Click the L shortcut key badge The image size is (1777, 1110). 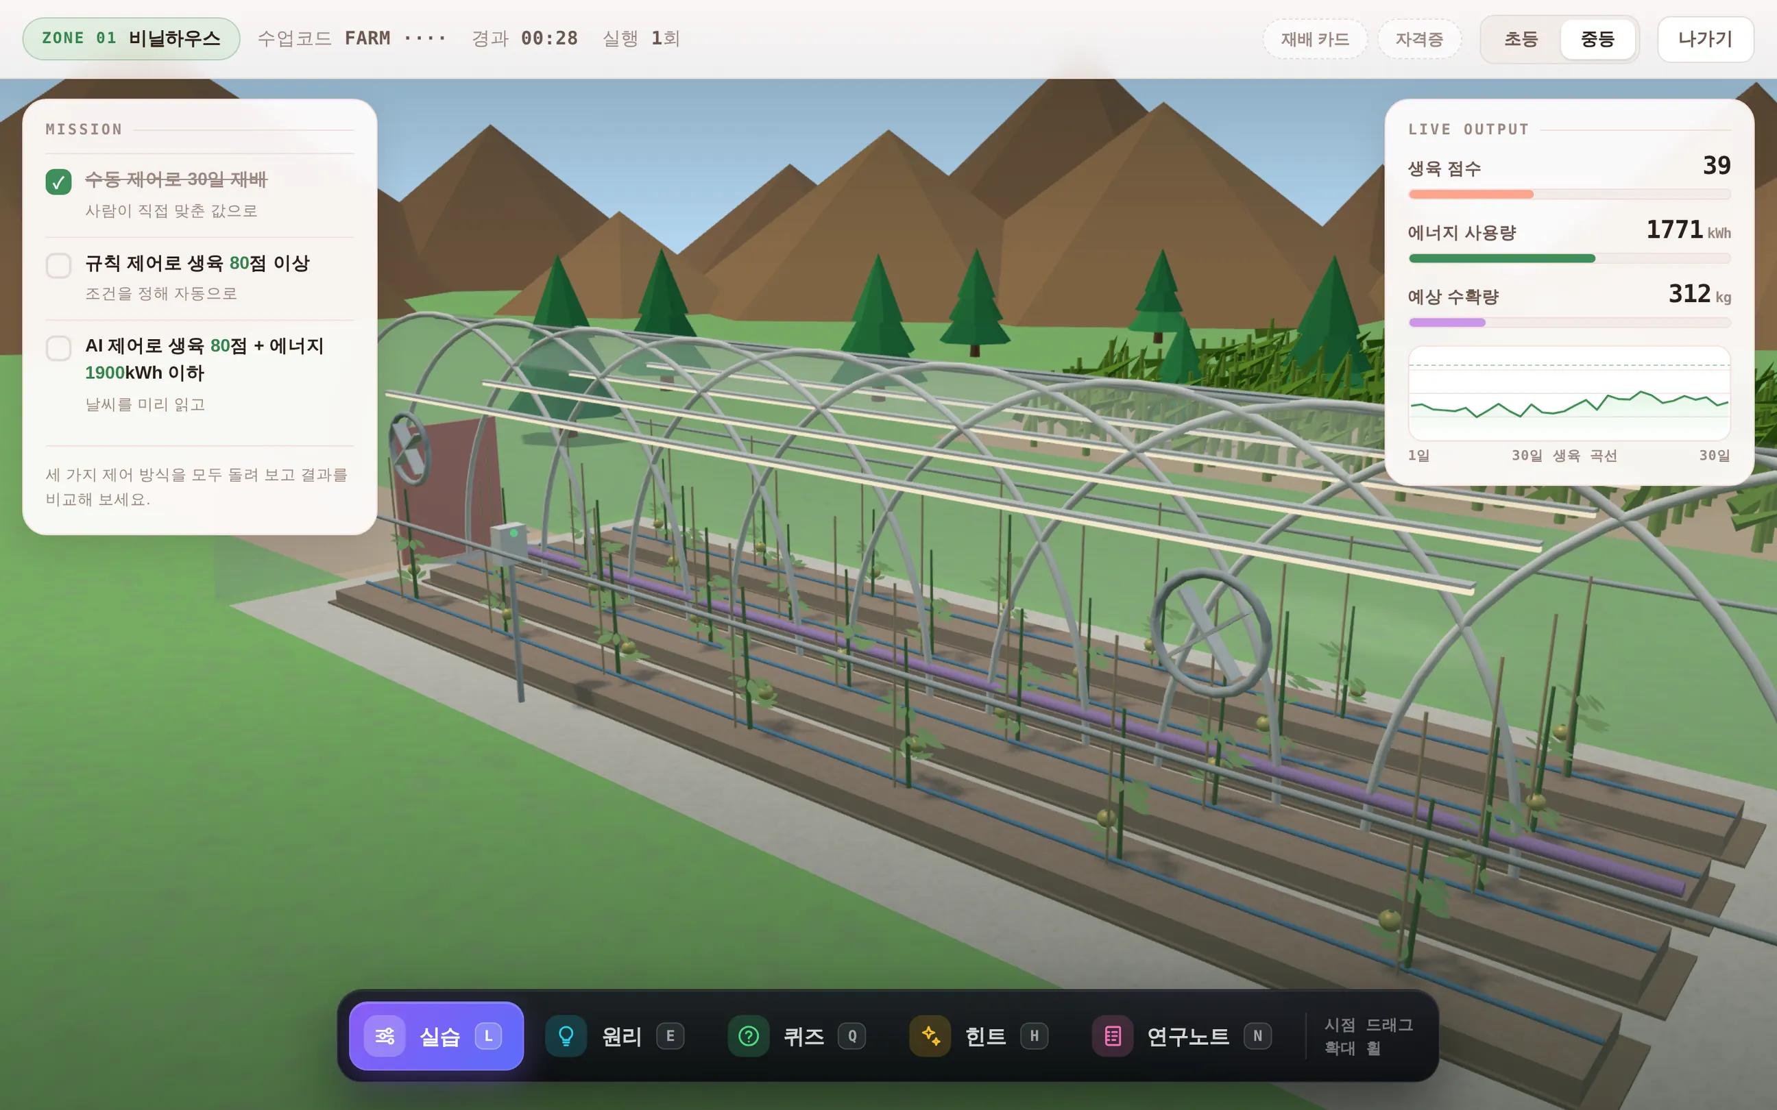click(x=488, y=1036)
